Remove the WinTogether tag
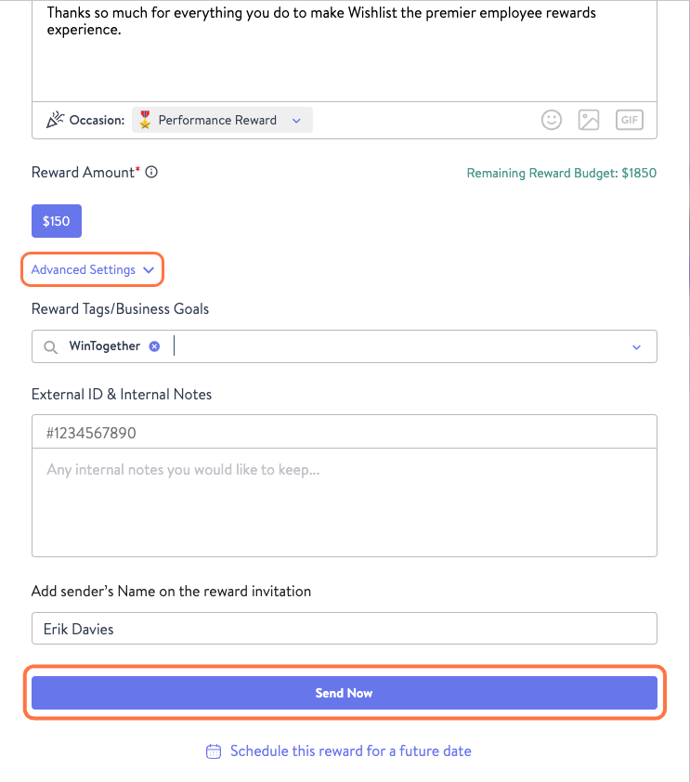Screen dimensions: 690x782 [x=154, y=345]
